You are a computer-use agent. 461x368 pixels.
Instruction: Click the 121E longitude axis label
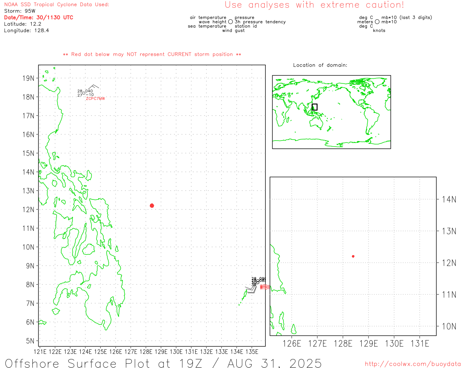coord(40,351)
